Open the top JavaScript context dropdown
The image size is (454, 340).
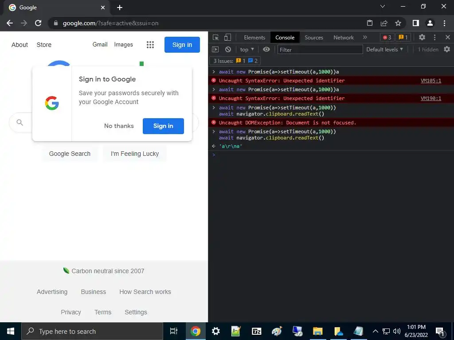click(x=247, y=50)
